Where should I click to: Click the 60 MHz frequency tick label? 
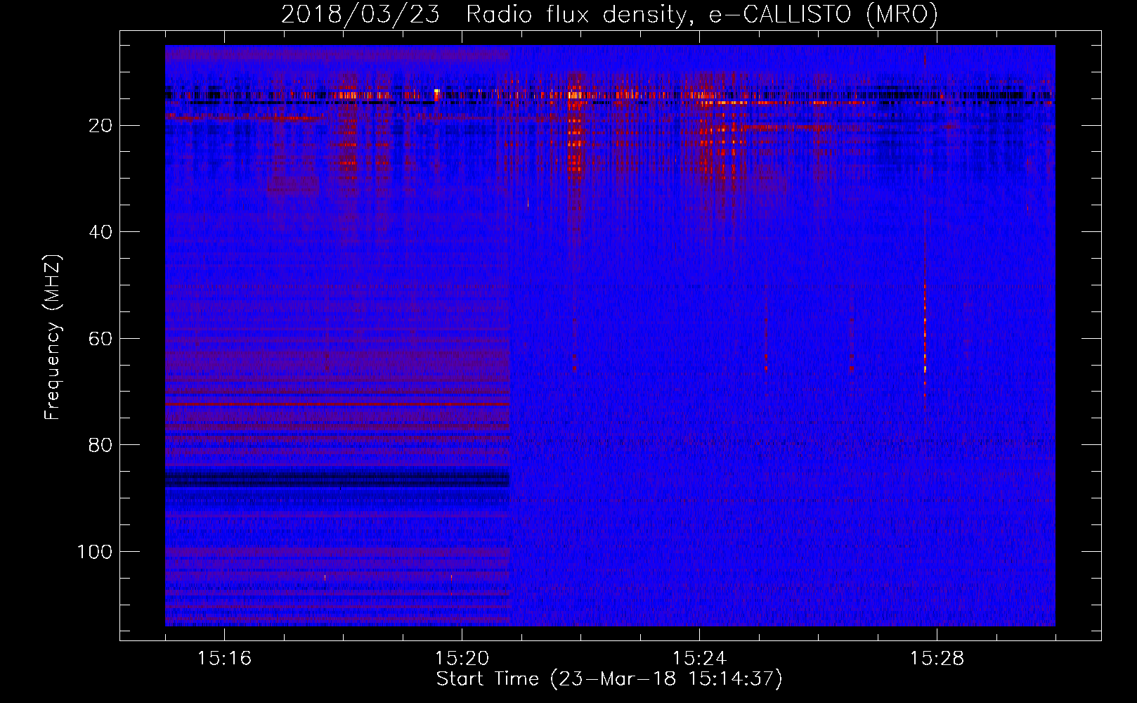pos(101,339)
